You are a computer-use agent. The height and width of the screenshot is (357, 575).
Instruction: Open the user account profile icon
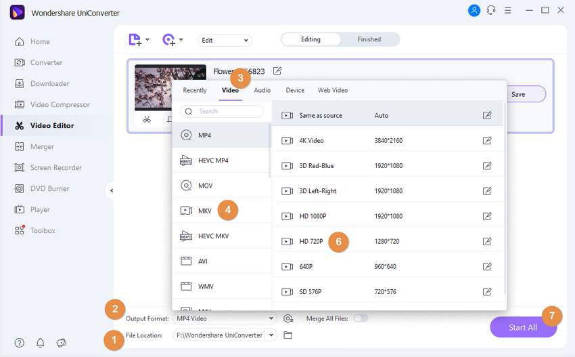point(474,10)
